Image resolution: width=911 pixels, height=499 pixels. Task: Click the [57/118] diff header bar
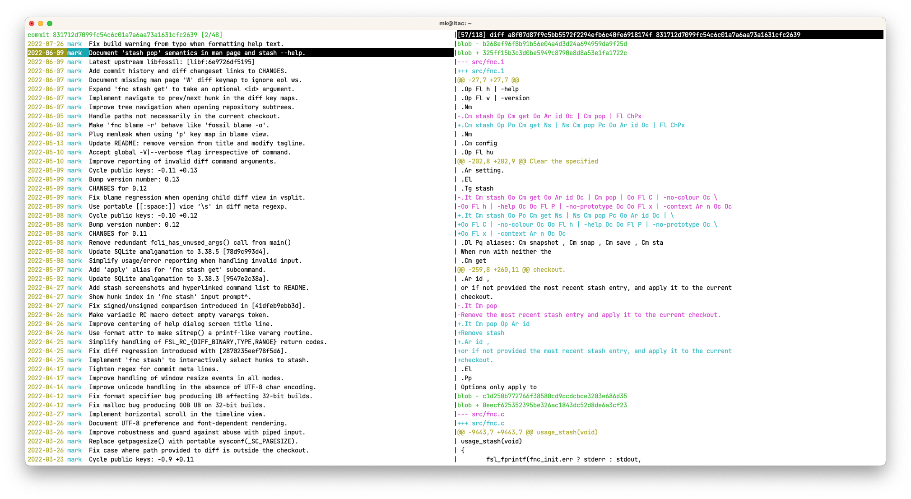628,35
